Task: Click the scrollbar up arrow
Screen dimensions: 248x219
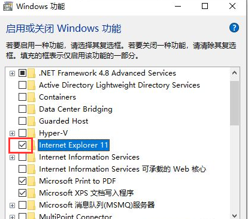Action: 234,73
